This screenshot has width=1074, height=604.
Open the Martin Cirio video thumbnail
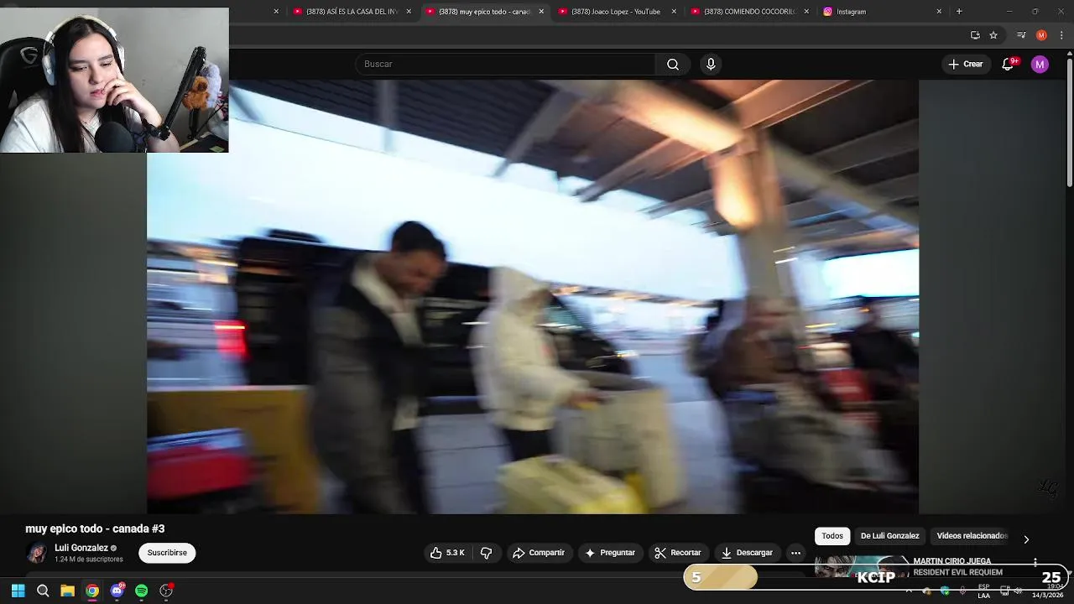click(862, 568)
